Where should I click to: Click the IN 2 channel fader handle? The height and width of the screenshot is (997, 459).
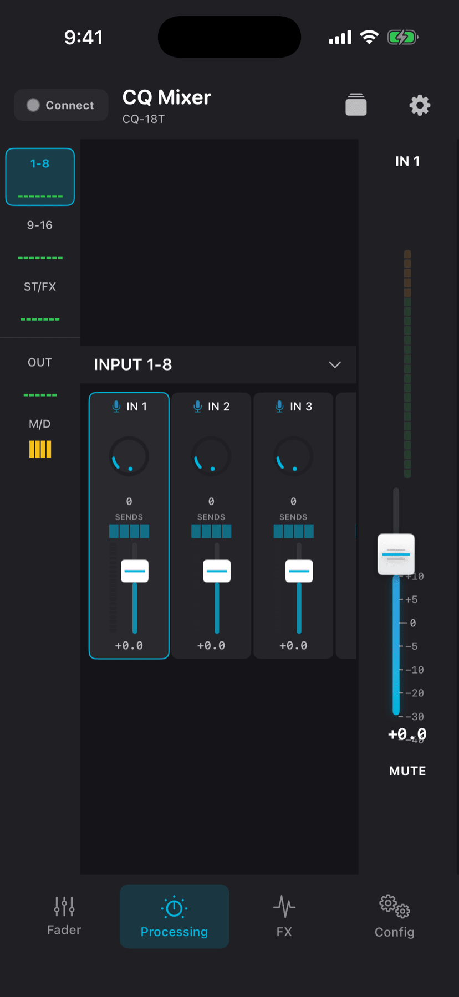pyautogui.click(x=217, y=571)
